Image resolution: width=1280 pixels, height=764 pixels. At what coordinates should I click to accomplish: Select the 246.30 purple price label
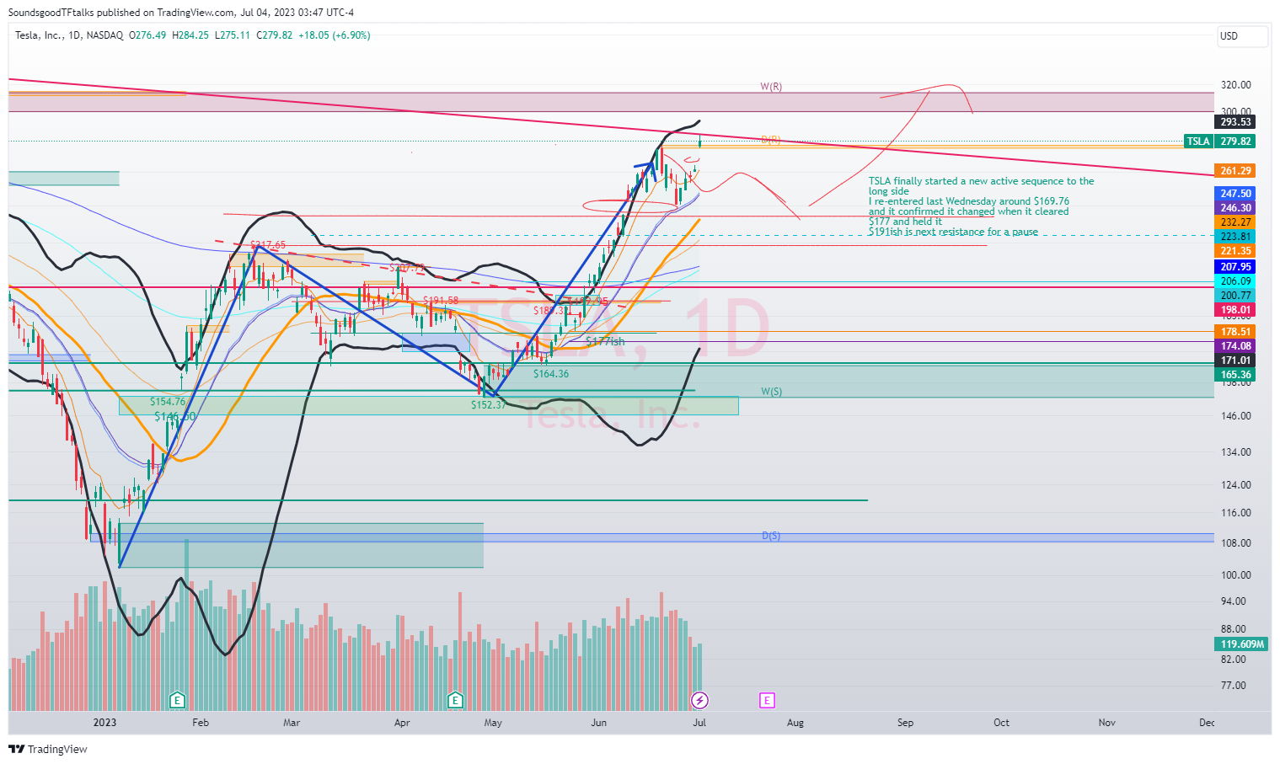[1235, 208]
